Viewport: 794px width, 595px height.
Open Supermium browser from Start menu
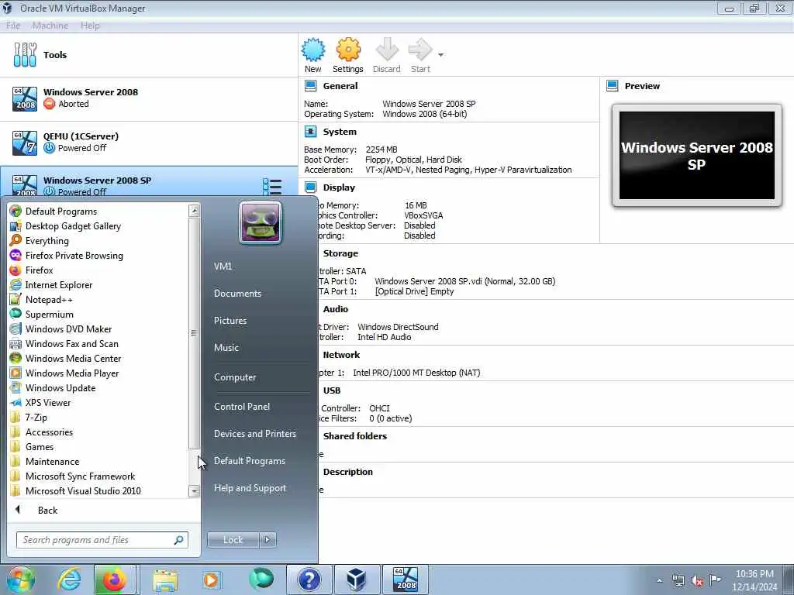click(x=98, y=314)
